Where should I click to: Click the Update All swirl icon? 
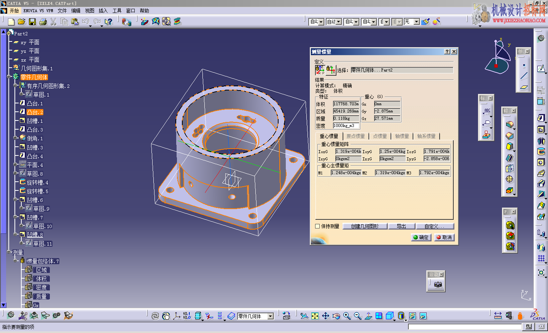coord(155,316)
